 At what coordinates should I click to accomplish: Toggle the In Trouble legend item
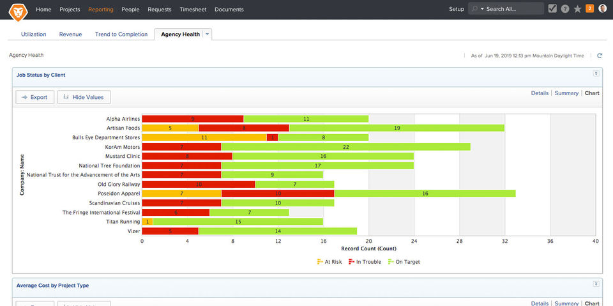pos(365,262)
